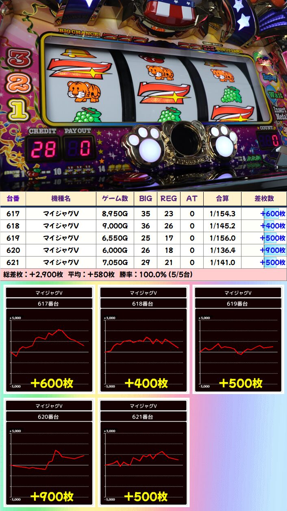Open the 619番台 graph panel

click(238, 339)
